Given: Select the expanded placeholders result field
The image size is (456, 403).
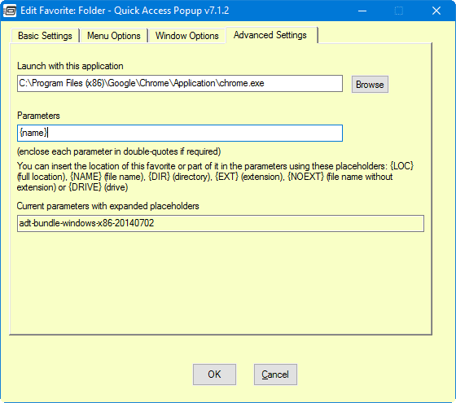Looking at the screenshot, I should coord(221,223).
